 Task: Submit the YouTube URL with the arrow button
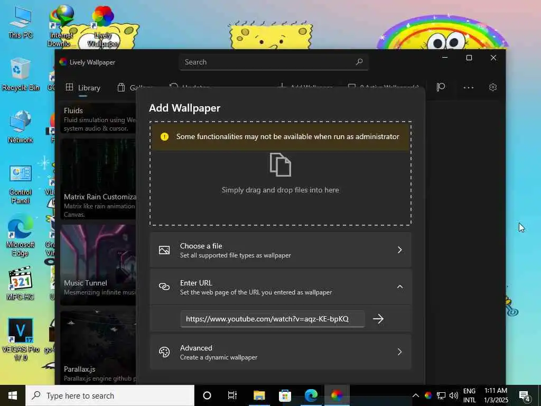pos(378,319)
